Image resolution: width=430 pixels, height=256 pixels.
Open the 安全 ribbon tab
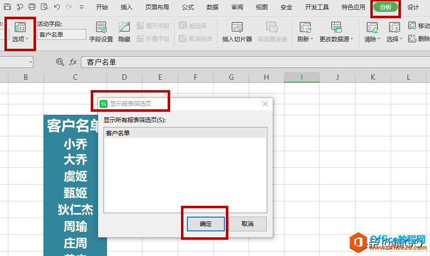[287, 7]
